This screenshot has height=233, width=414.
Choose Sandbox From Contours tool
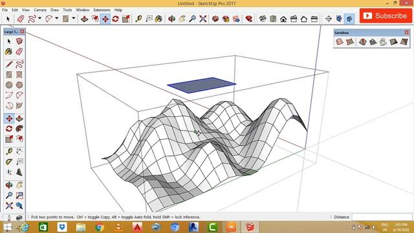340,41
